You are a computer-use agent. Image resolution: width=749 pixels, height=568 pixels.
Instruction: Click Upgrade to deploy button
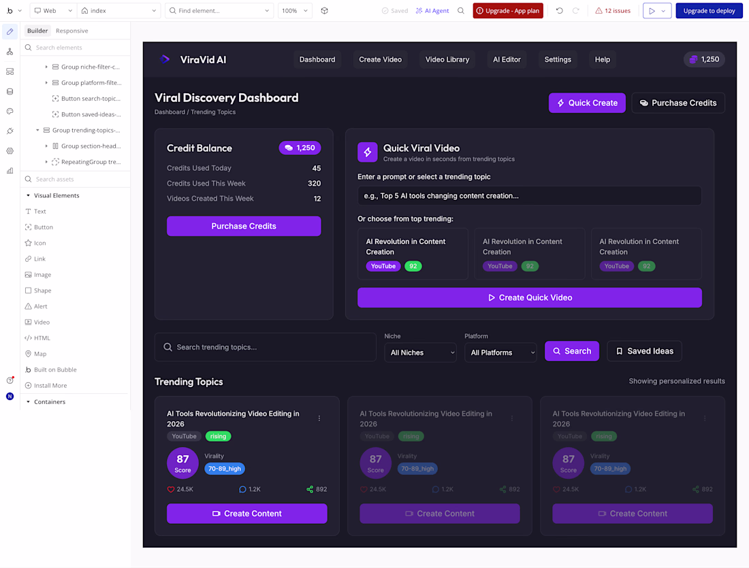[709, 10]
